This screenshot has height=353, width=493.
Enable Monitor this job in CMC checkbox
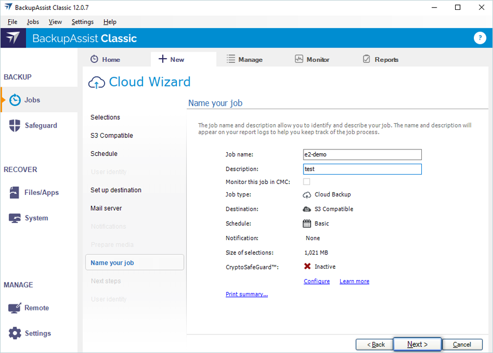click(307, 182)
